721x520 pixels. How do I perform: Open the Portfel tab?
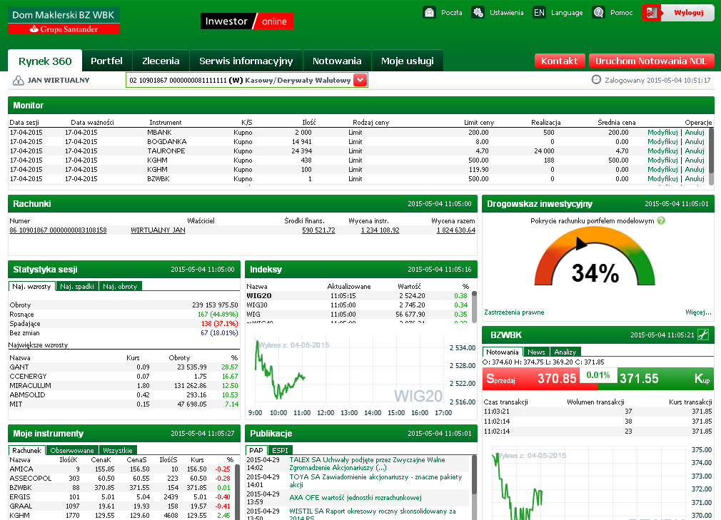pos(106,61)
